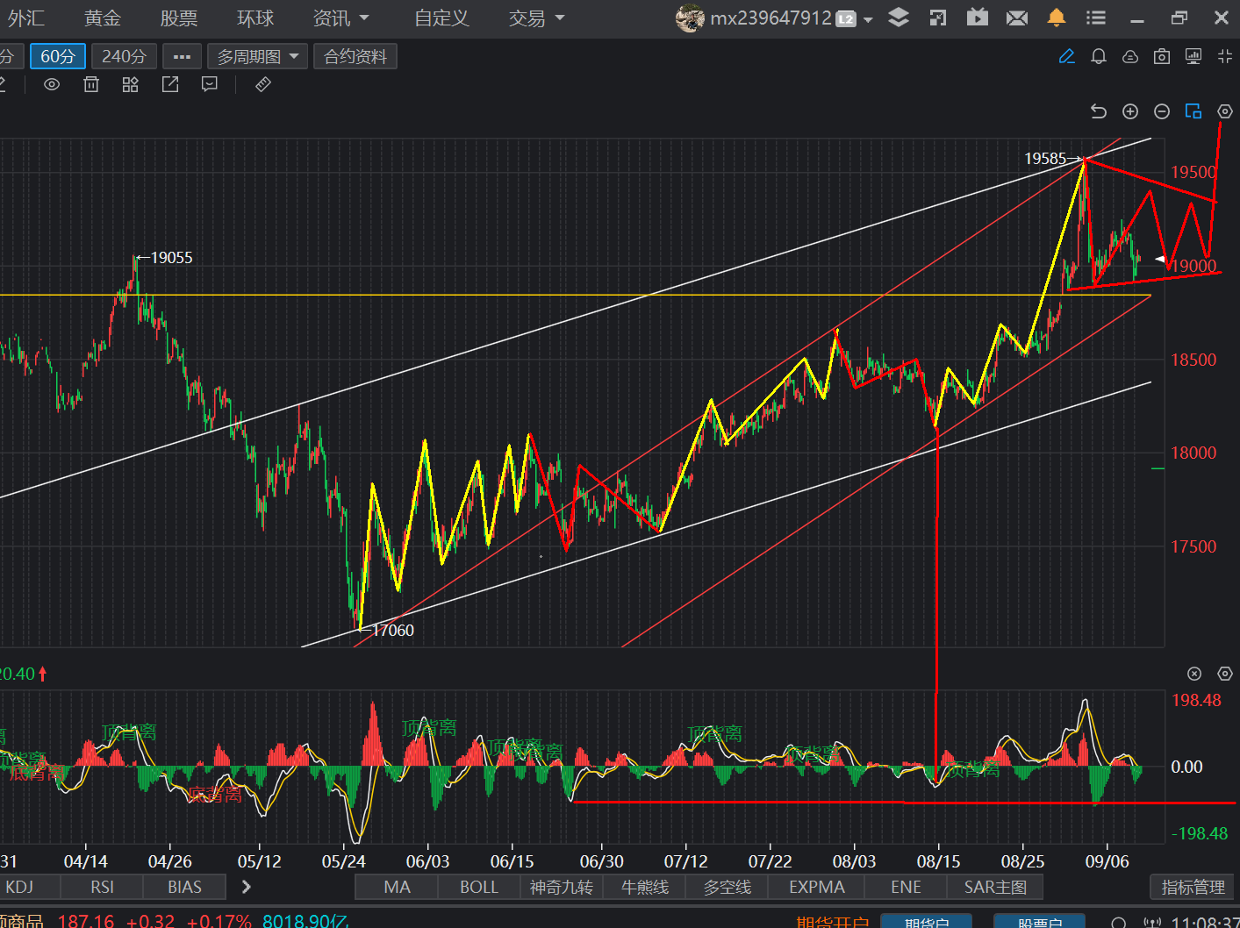1240x928 pixels.
Task: Select the BOLL main chart tab
Action: pyautogui.click(x=479, y=887)
